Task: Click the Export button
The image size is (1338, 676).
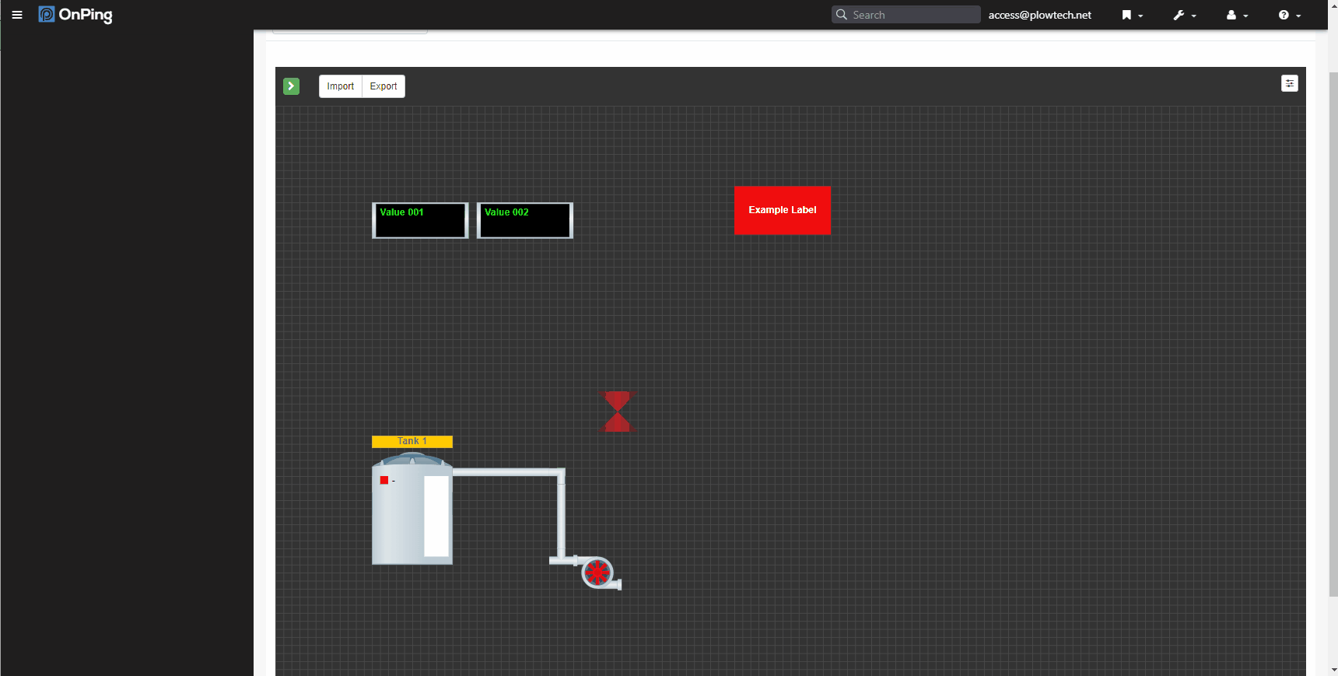Action: point(384,86)
